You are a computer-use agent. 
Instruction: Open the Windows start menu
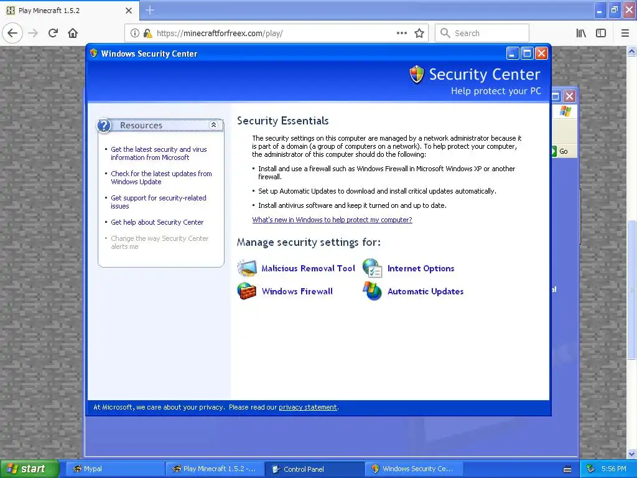click(x=29, y=469)
